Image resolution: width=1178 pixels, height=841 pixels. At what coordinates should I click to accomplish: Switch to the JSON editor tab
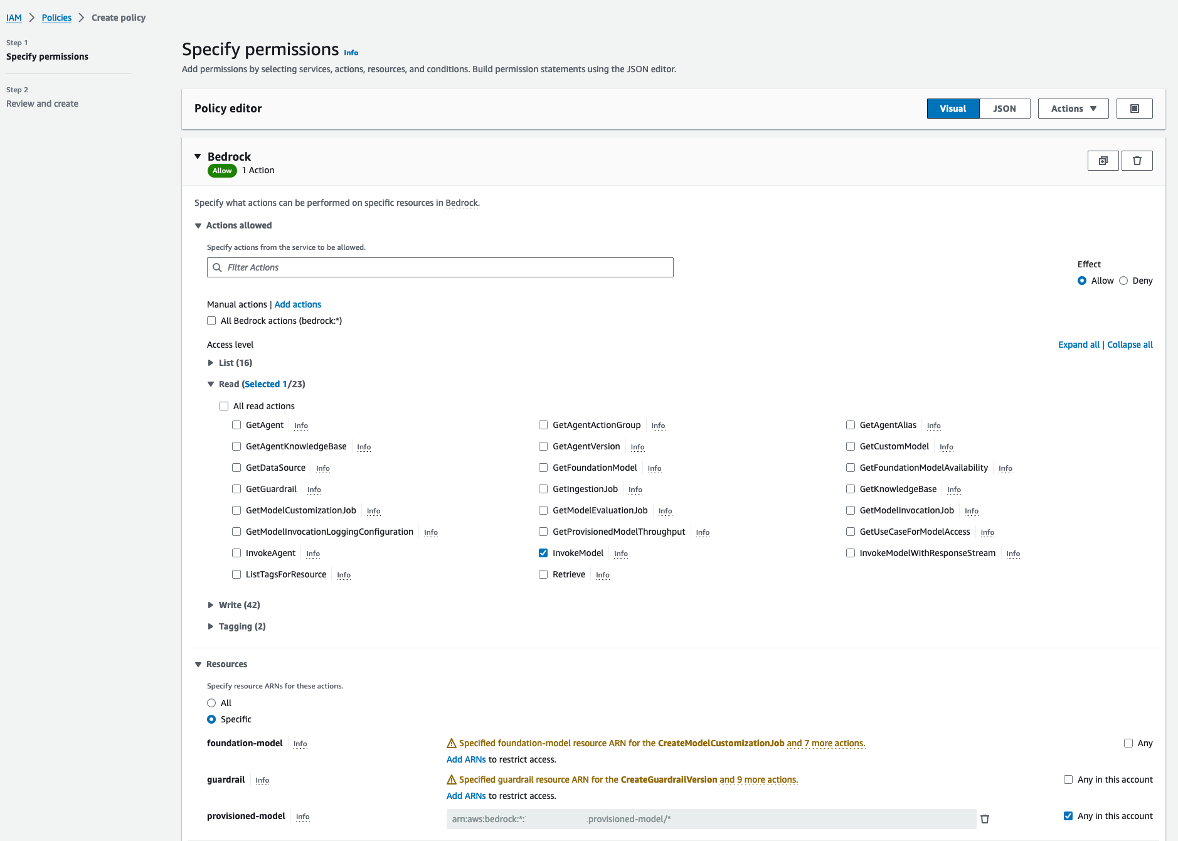(x=1004, y=109)
